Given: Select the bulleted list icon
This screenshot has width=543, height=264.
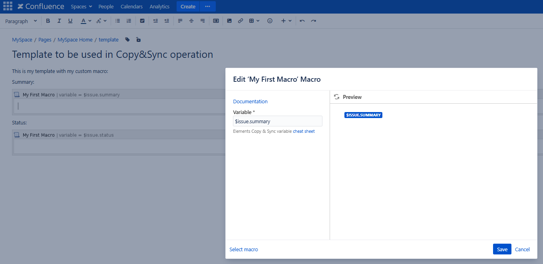Looking at the screenshot, I should coord(117,20).
